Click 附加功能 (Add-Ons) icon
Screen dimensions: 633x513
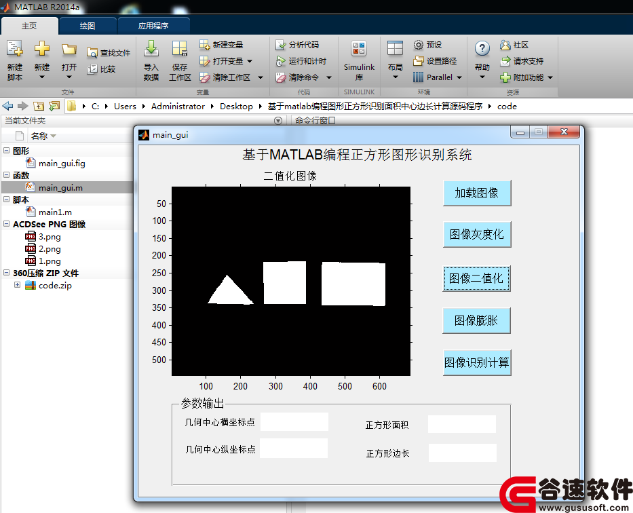click(x=505, y=77)
